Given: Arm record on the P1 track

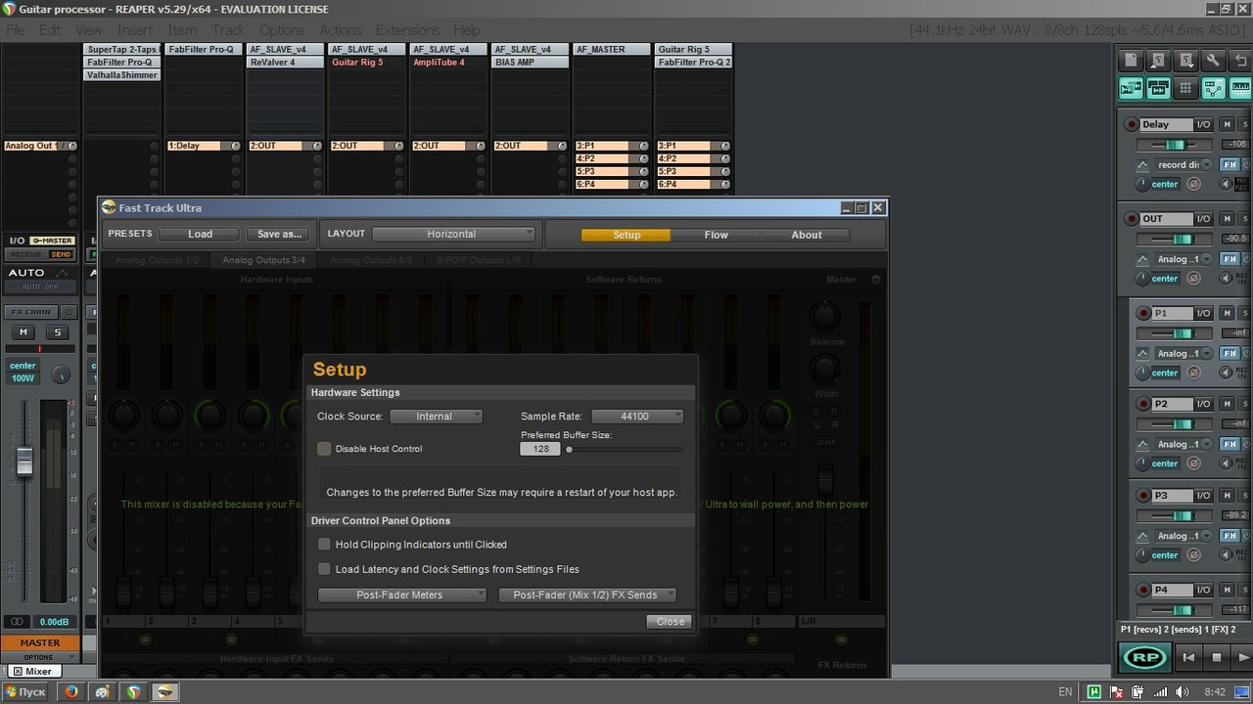Looking at the screenshot, I should [1143, 313].
